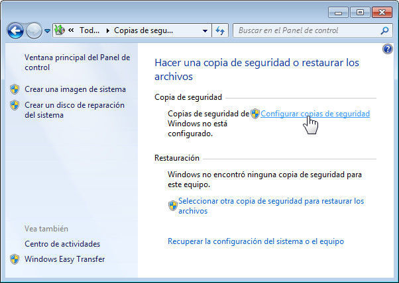Click 'Configurar copias de seguridad' link
This screenshot has width=399, height=283.
click(315, 114)
